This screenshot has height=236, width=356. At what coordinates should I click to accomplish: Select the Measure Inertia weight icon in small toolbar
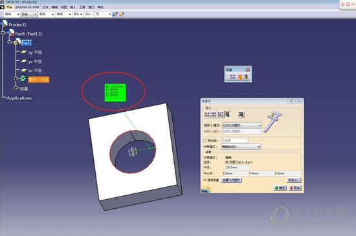tap(246, 77)
